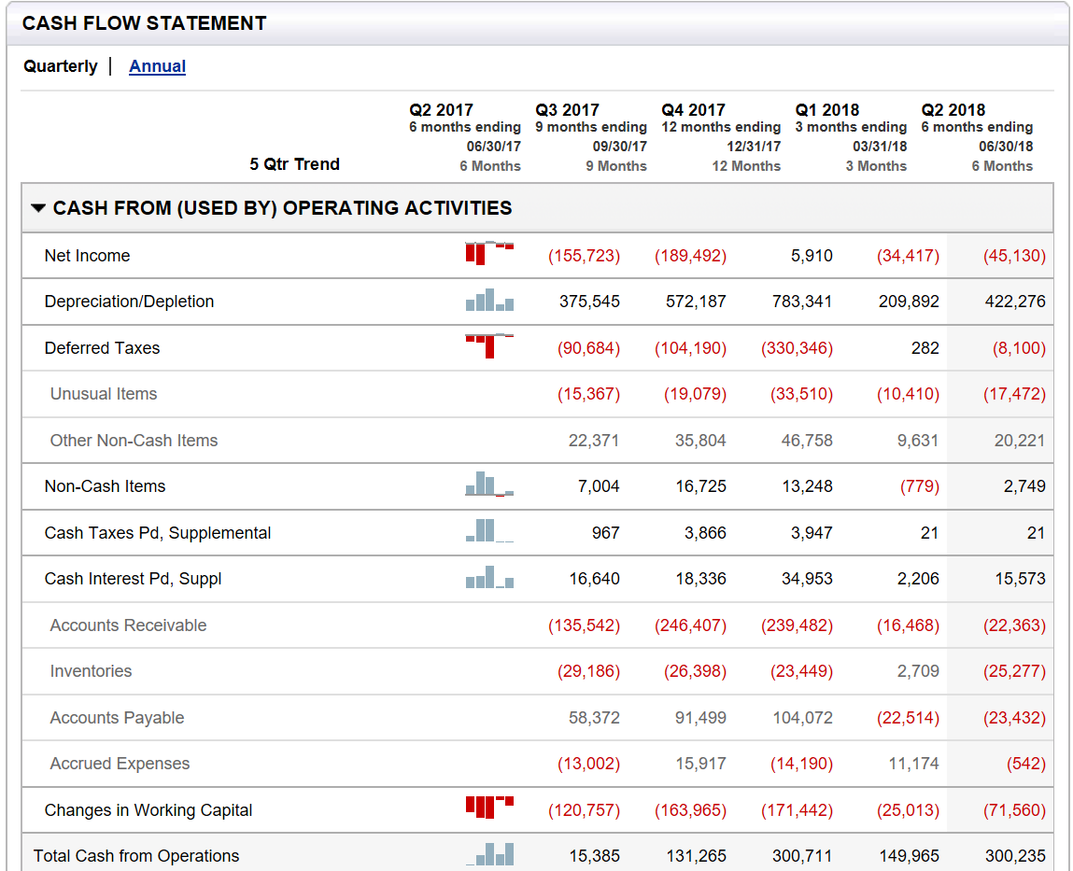Viewport: 1073px width, 871px height.
Task: Select the Accounts Receivable row
Action: click(x=128, y=625)
